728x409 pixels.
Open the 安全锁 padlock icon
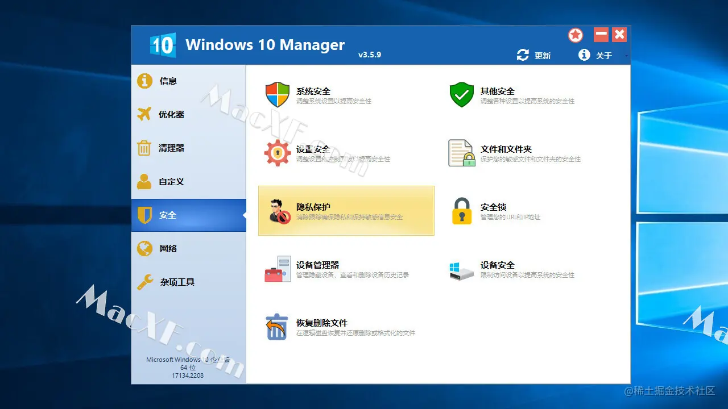462,211
